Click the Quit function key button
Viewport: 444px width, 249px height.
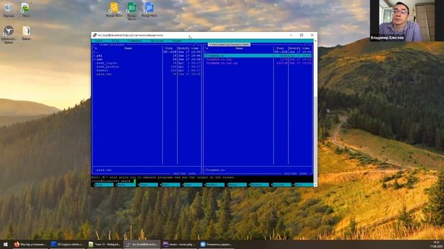coord(304,185)
